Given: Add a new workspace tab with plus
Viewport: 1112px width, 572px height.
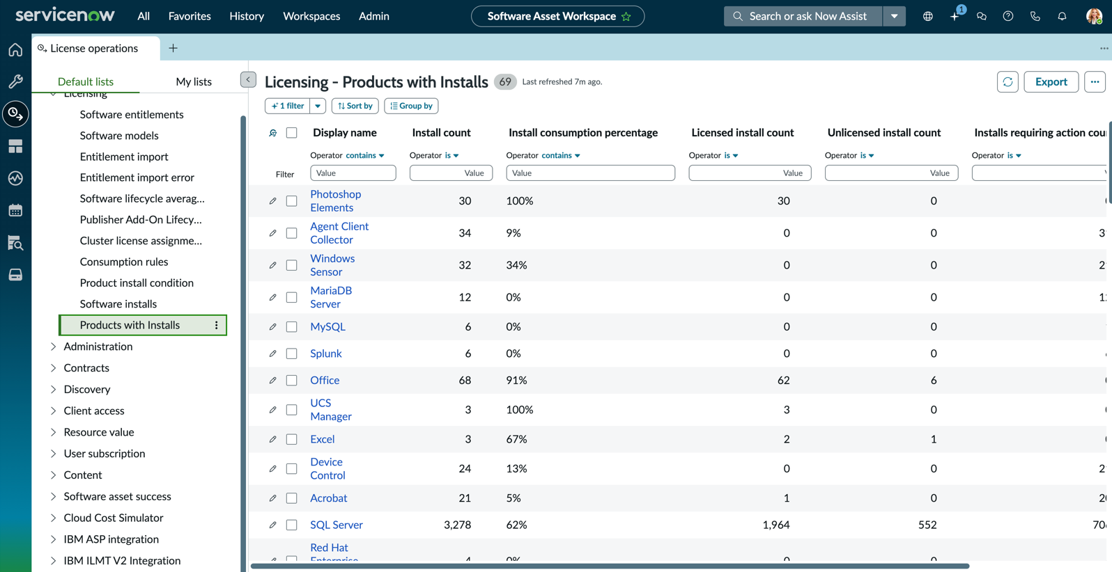Looking at the screenshot, I should coord(173,48).
